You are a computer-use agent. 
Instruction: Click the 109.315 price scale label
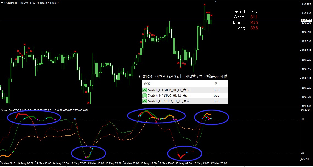coord(307,88)
